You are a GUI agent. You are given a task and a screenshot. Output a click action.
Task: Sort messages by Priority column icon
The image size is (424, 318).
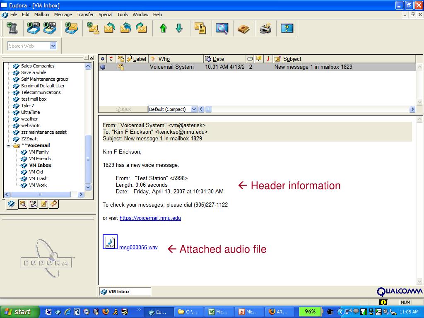(111, 59)
